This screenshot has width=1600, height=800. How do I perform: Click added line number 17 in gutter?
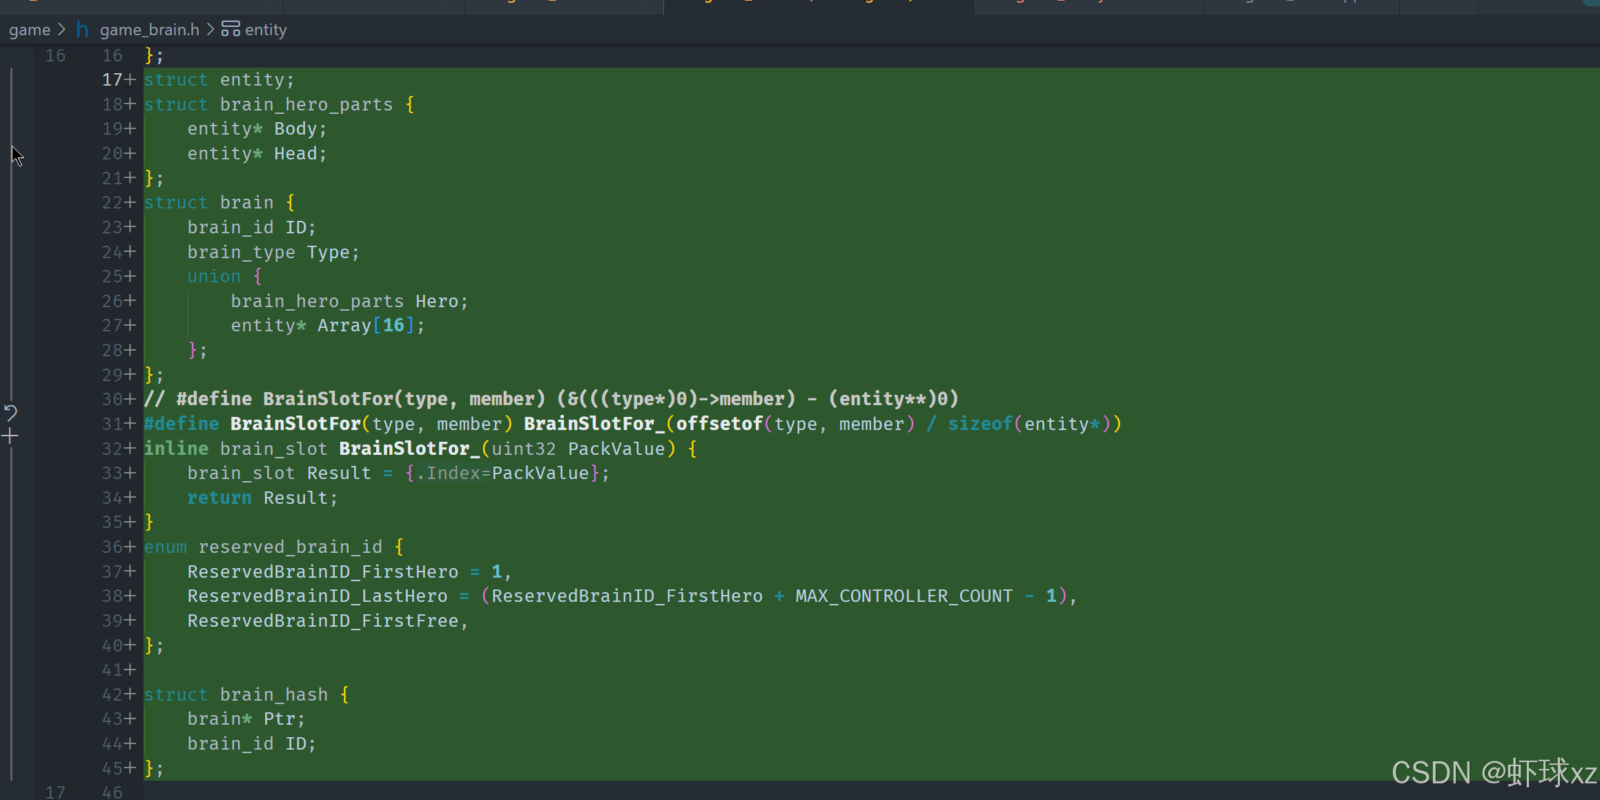click(x=112, y=80)
